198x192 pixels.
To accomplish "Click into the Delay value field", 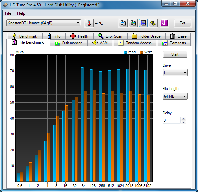I will (x=171, y=120).
